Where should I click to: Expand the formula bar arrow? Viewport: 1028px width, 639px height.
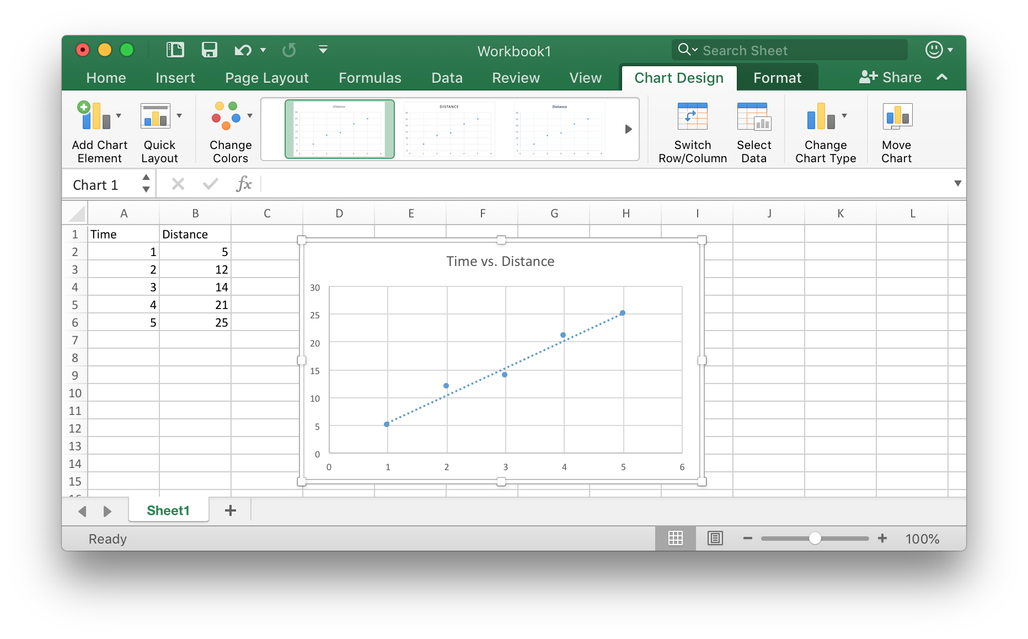click(958, 183)
